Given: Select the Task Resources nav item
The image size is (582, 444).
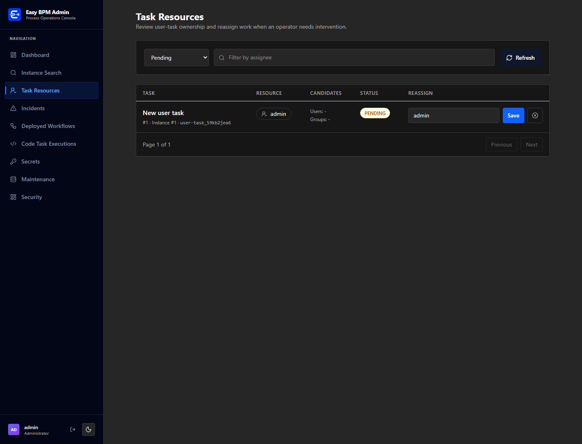Looking at the screenshot, I should tap(51, 90).
